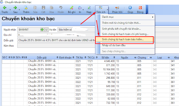Viewport: 179px width, 106px height.
Task: Select amount cell 1.742.400
Action: [x=106, y=74]
